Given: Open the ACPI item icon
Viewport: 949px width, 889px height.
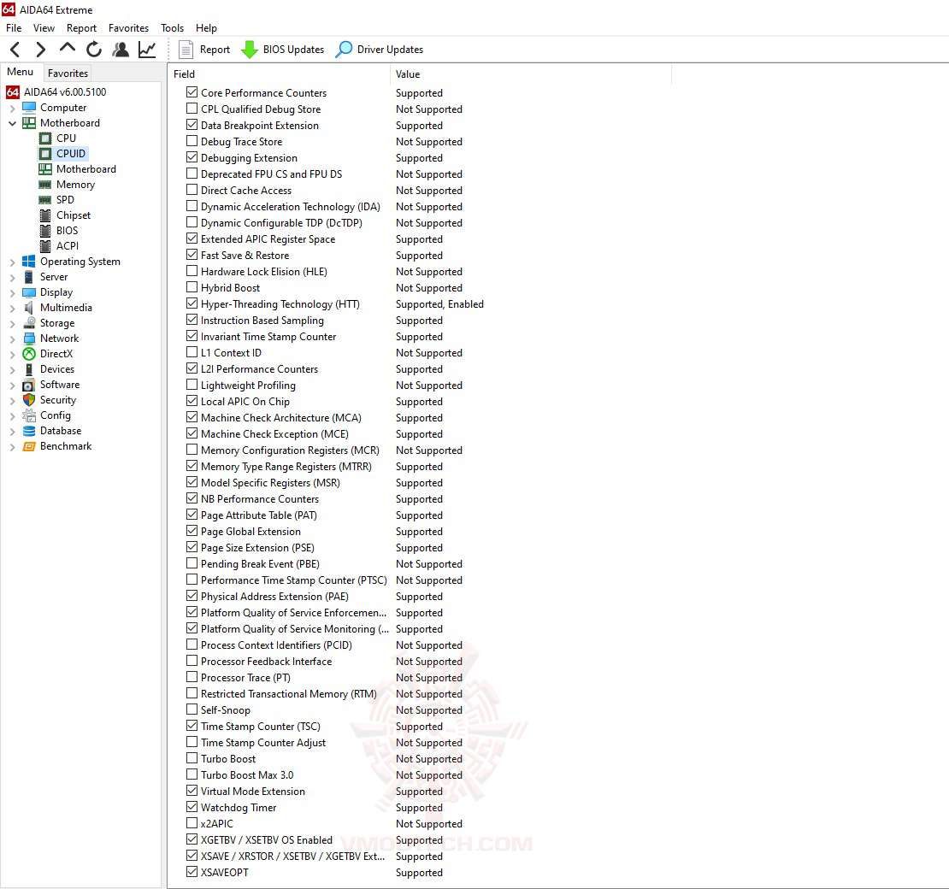Looking at the screenshot, I should (45, 246).
